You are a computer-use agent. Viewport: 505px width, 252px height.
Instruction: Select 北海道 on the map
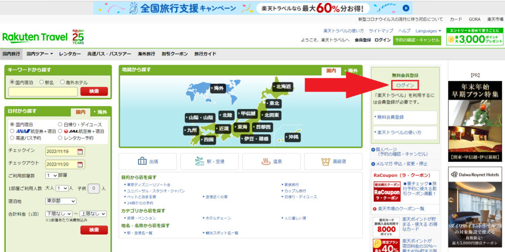coord(283,86)
